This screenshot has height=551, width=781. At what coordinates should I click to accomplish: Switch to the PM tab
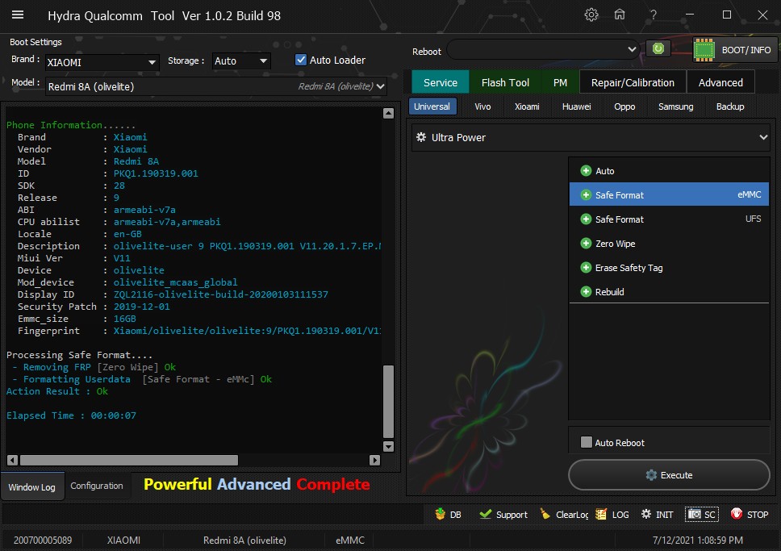[560, 82]
